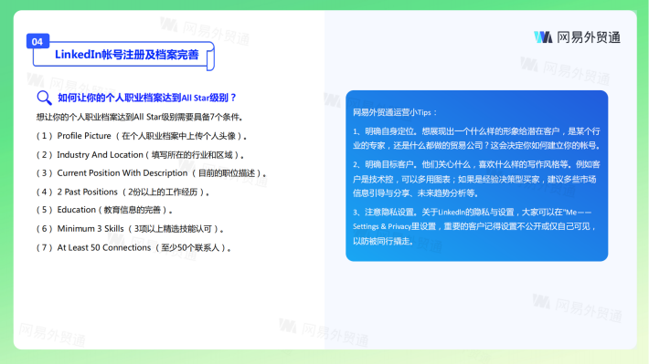Screen dimensions: 649x364
Task: Select the Profile Picture list item
Action: coord(142,136)
